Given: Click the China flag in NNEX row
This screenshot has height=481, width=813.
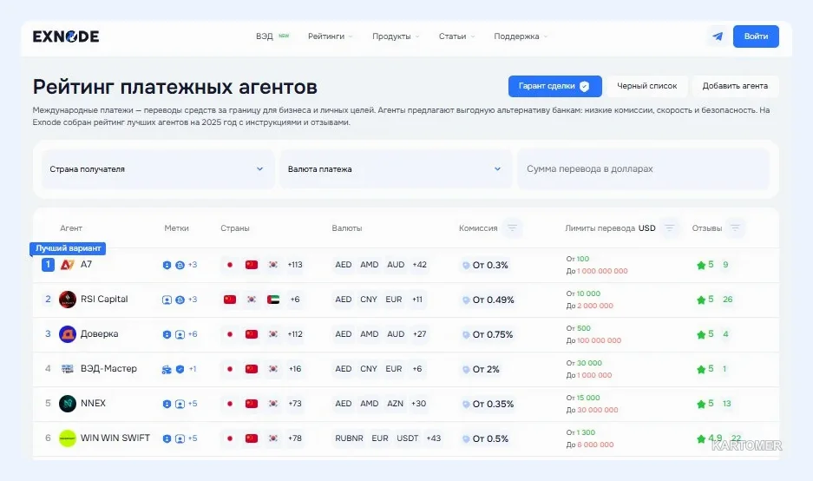Looking at the screenshot, I should [x=252, y=403].
